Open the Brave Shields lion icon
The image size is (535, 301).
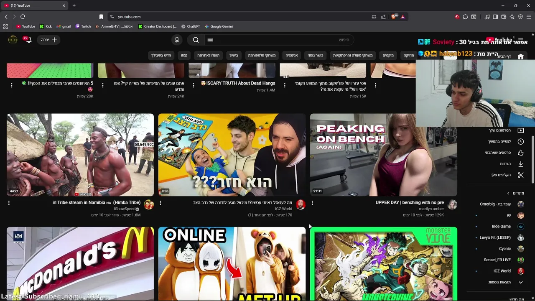[393, 17]
